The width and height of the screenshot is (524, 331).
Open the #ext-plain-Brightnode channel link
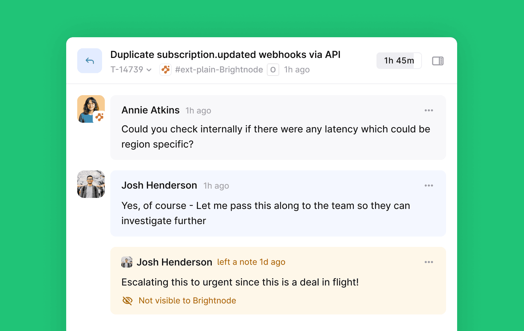pos(219,70)
